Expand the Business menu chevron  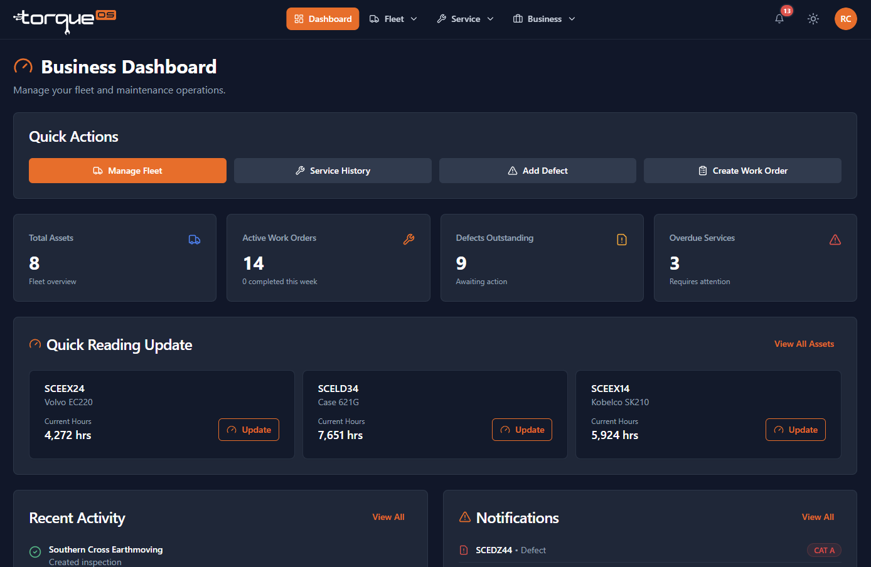pyautogui.click(x=572, y=19)
